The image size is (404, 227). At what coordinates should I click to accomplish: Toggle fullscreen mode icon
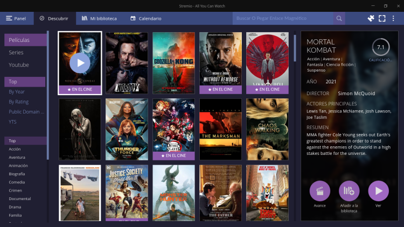[x=382, y=18]
